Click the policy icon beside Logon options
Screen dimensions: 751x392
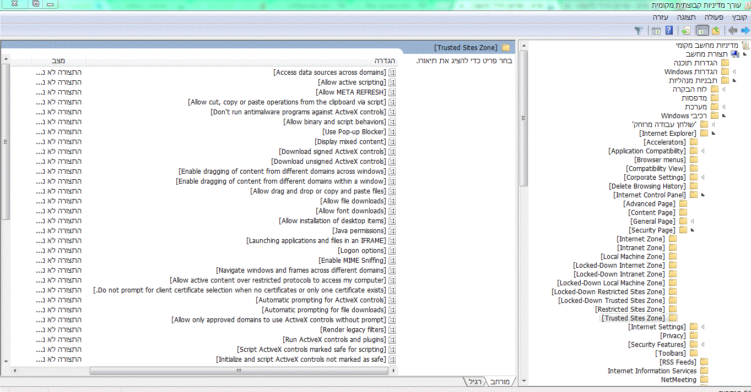pos(392,251)
